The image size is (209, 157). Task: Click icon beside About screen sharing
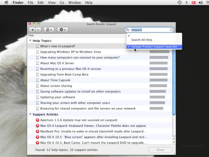37,86
